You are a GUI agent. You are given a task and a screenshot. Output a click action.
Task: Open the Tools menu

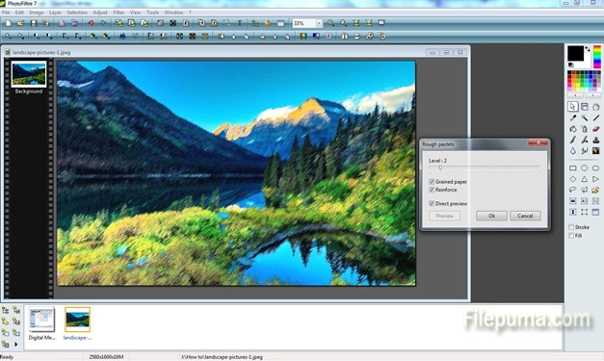click(x=152, y=13)
